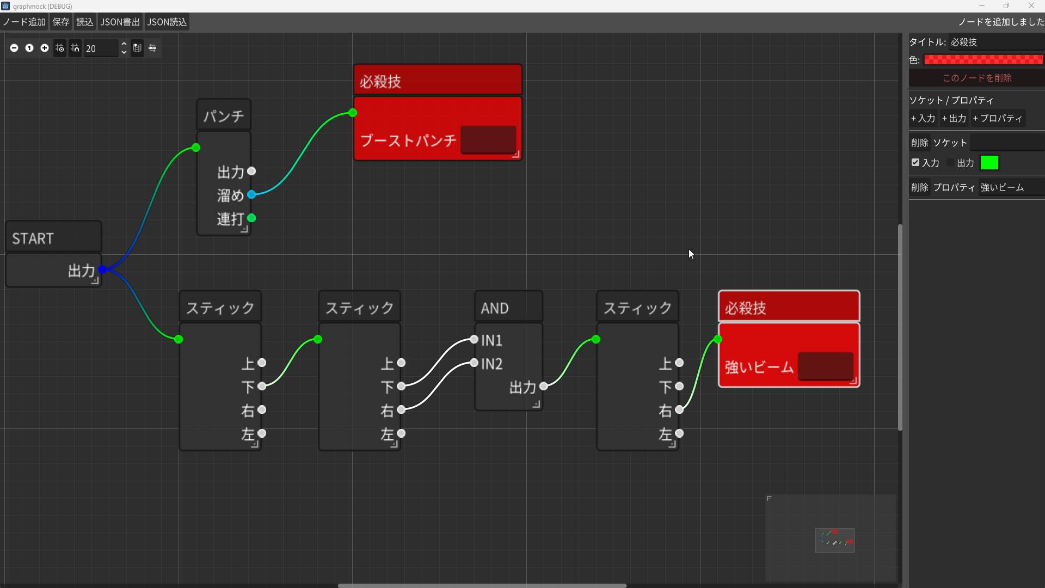
Task: Check the 出力 checkbox
Action: [950, 163]
